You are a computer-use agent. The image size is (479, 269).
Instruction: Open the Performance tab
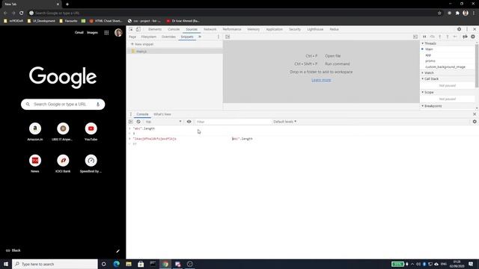click(232, 29)
